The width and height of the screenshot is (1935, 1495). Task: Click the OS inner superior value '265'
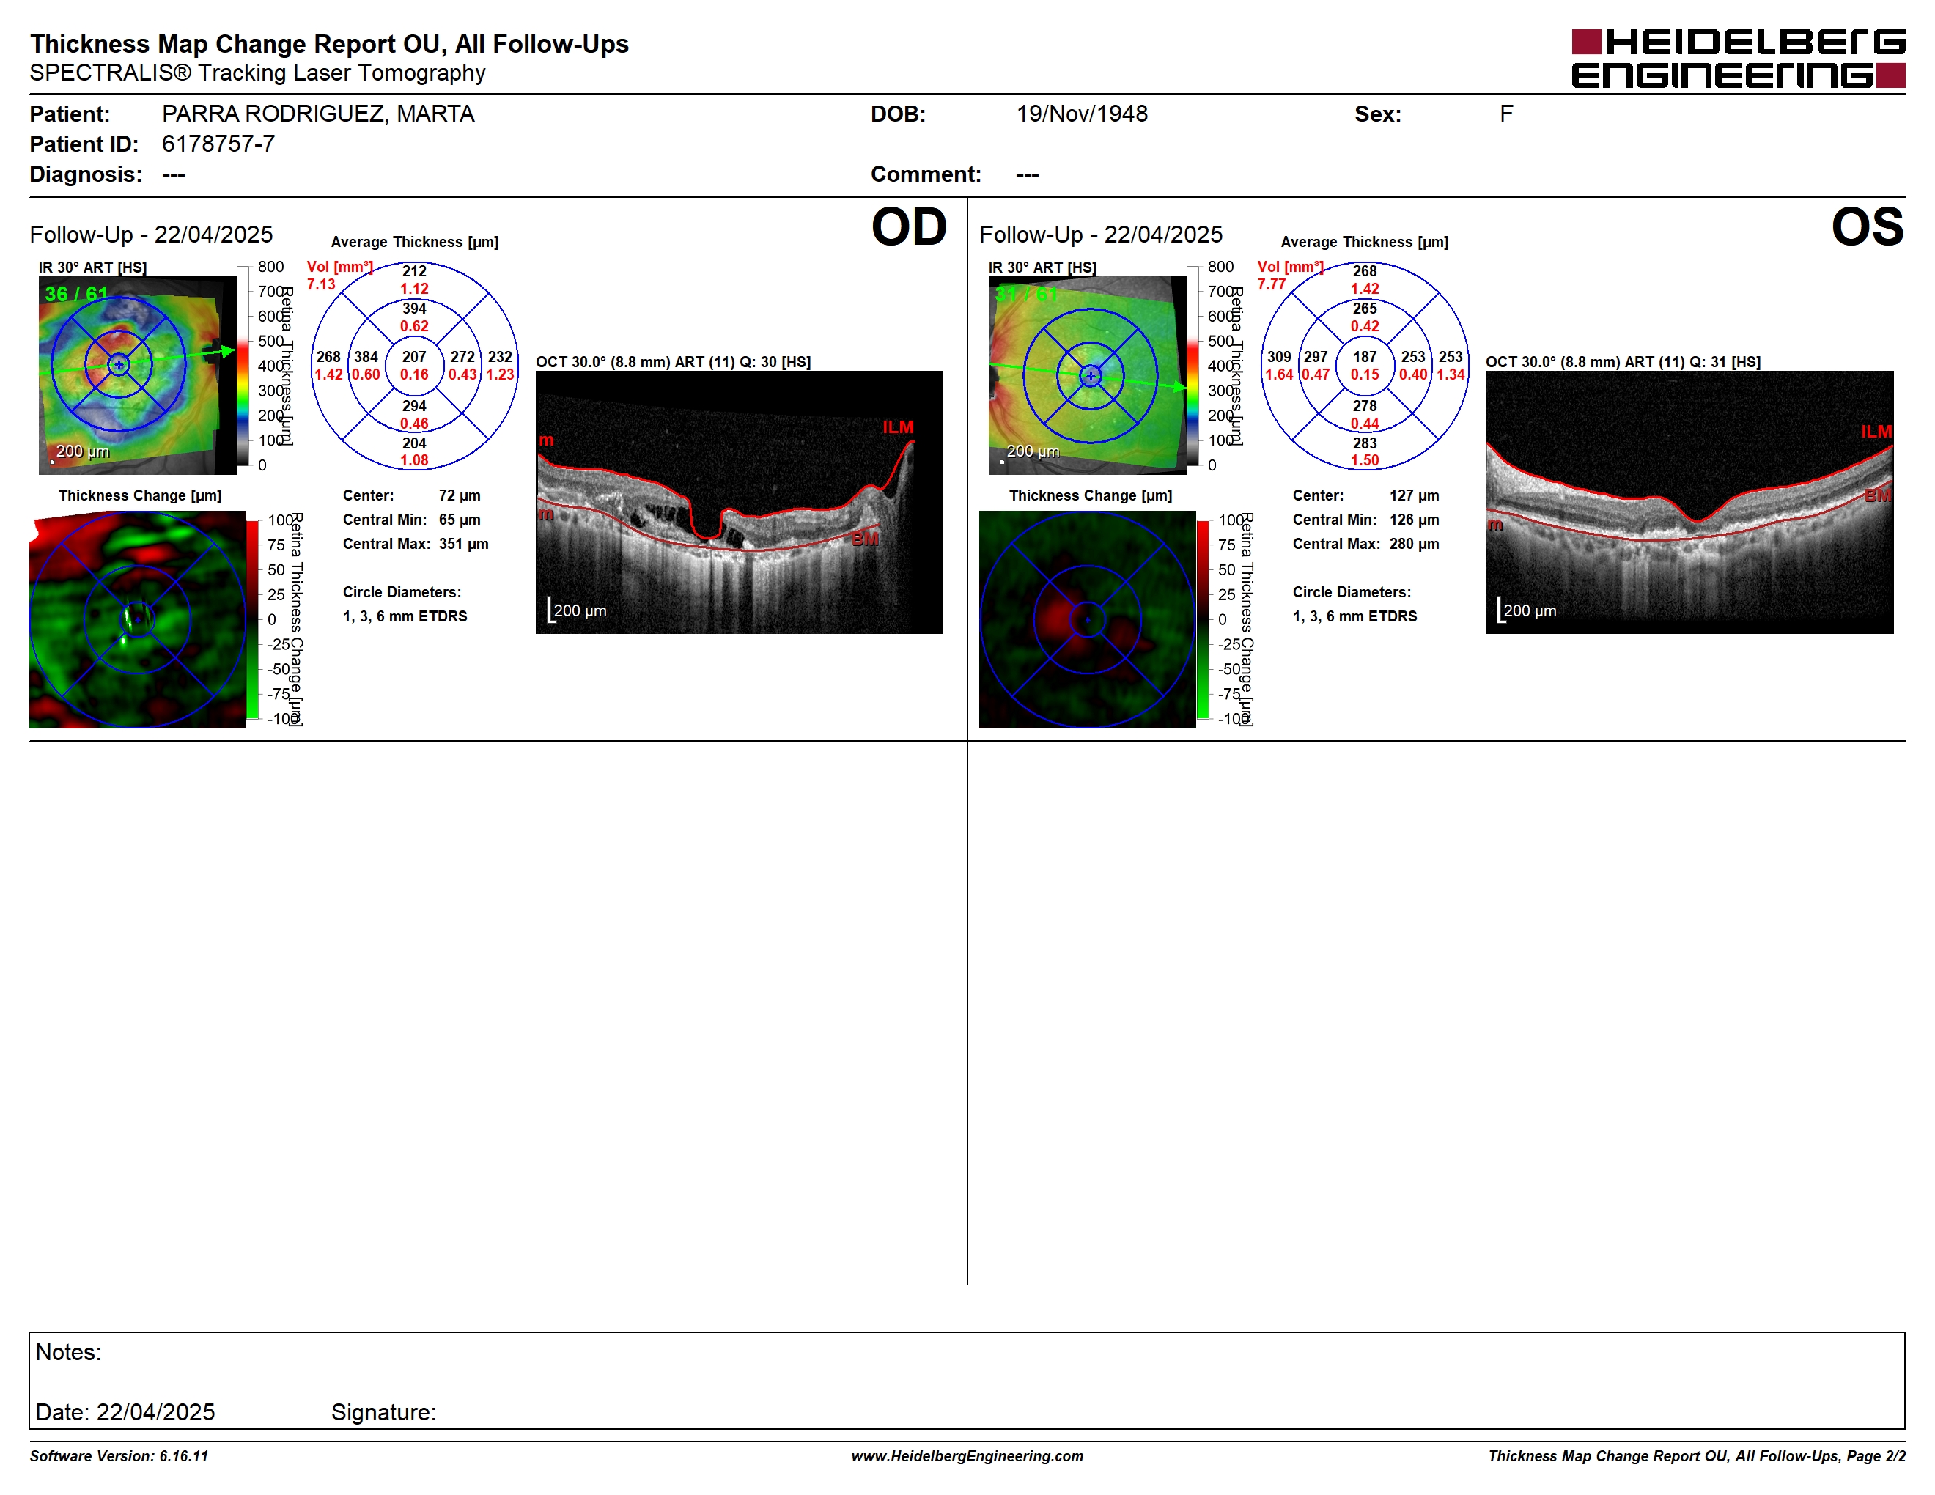coord(1365,309)
